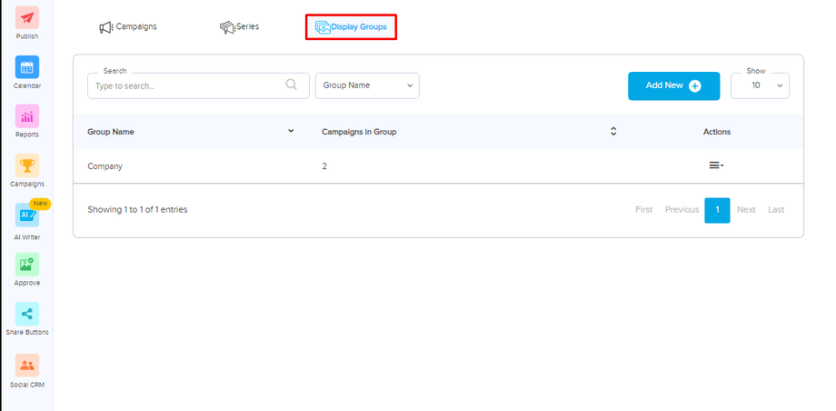This screenshot has height=411, width=836.
Task: Open the AI Writer icon
Action: click(x=27, y=216)
